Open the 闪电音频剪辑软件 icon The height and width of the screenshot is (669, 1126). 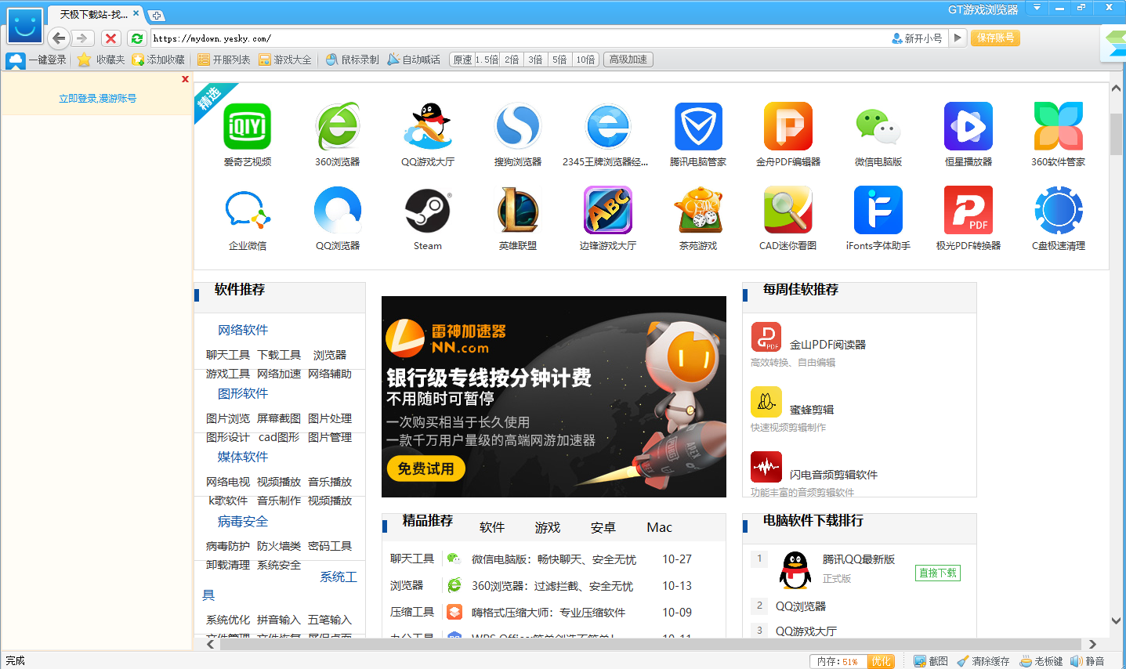pos(766,468)
